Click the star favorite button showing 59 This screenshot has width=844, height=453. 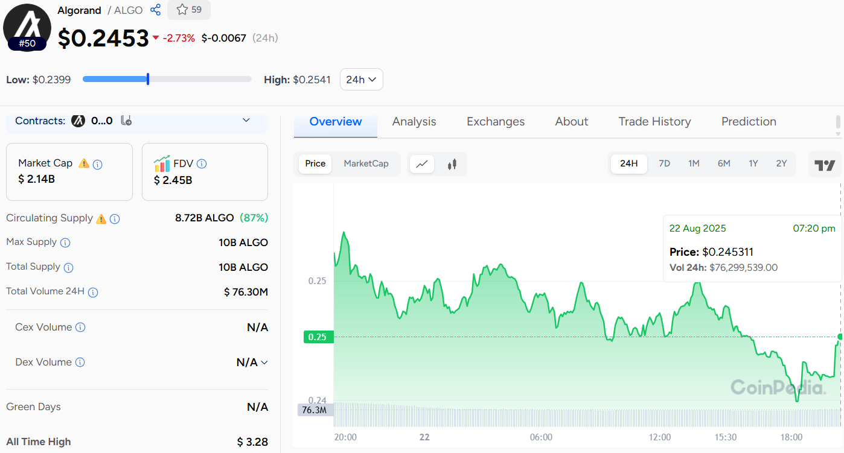coord(189,10)
